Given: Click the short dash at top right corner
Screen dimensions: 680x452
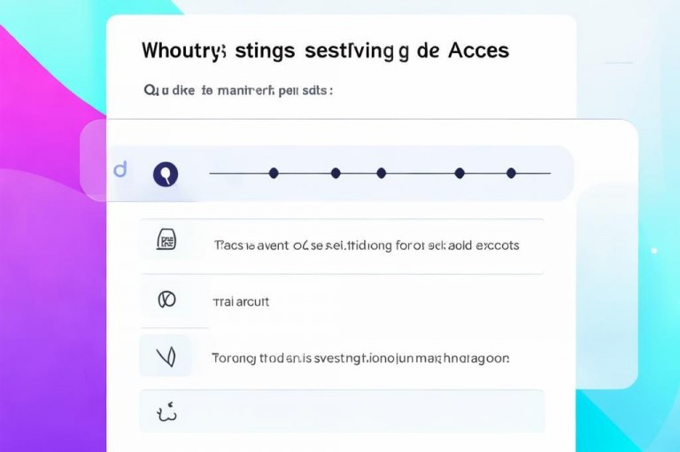Looking at the screenshot, I should 619,63.
